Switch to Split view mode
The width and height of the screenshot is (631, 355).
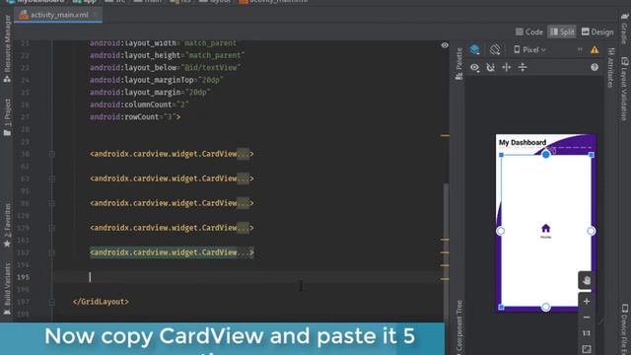(562, 32)
